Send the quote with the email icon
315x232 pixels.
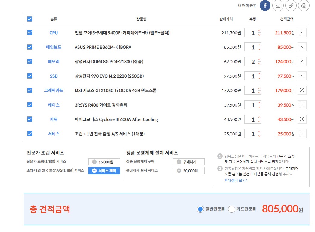[x=278, y=5]
